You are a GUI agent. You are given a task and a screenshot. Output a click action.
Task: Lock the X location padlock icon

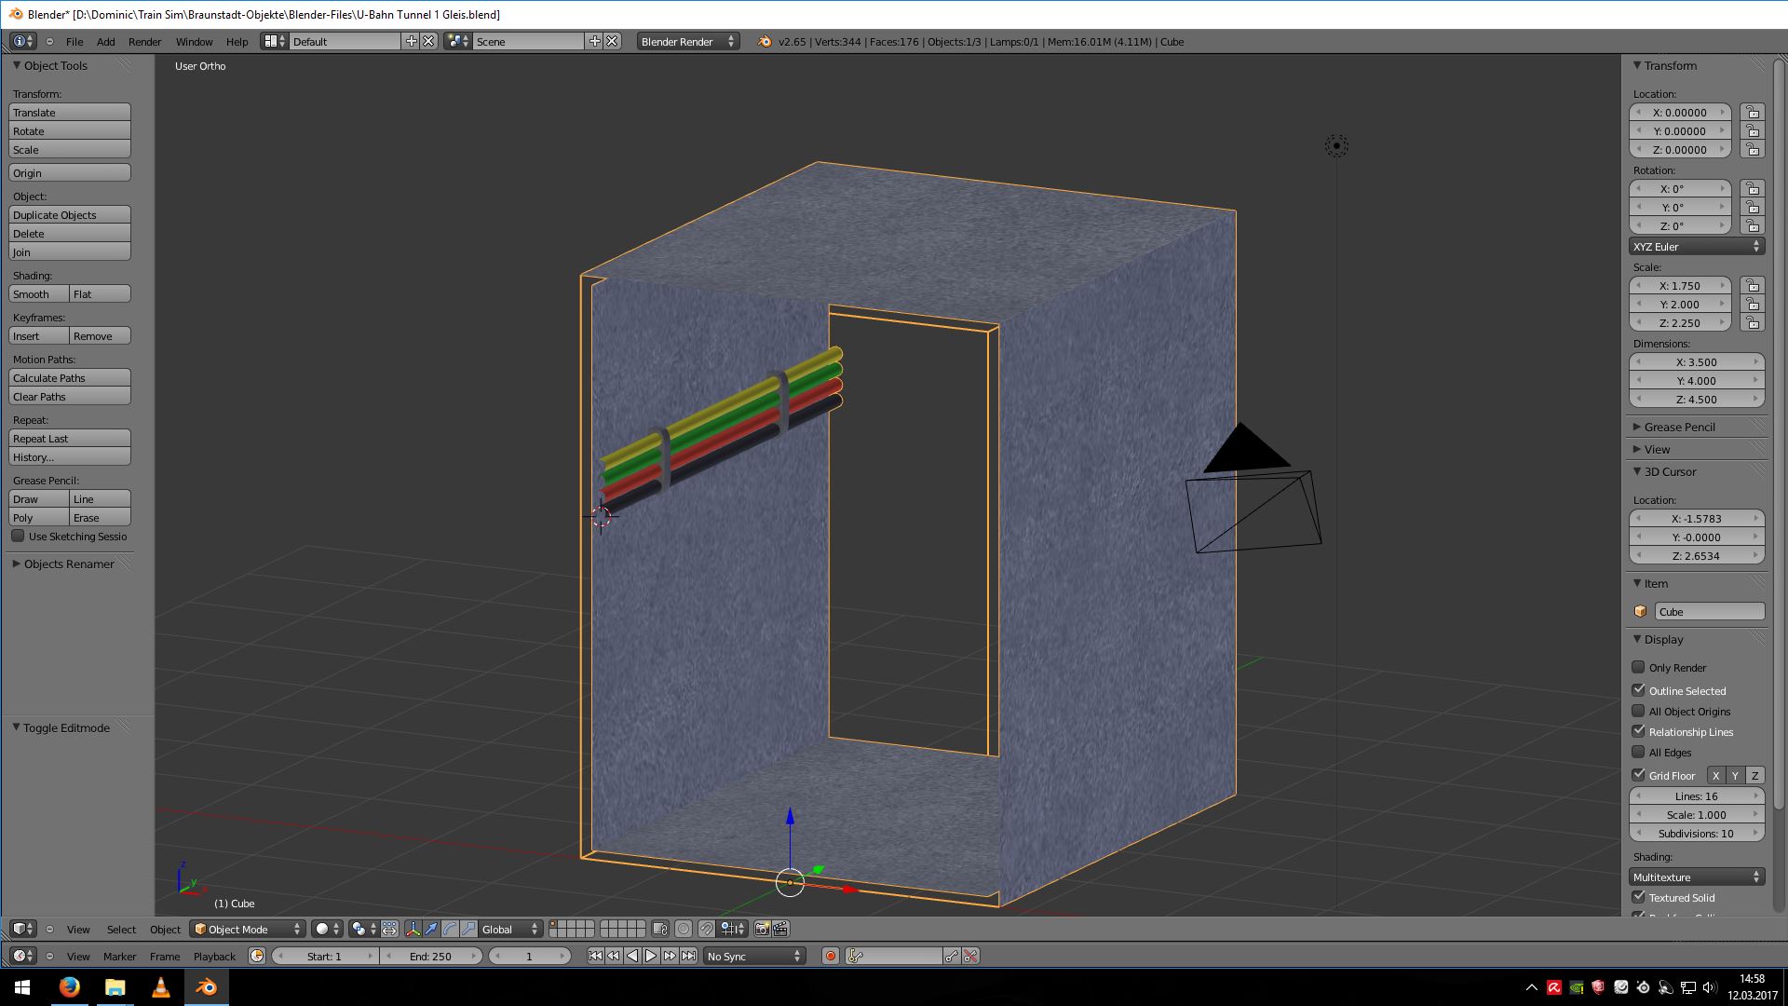tap(1753, 113)
